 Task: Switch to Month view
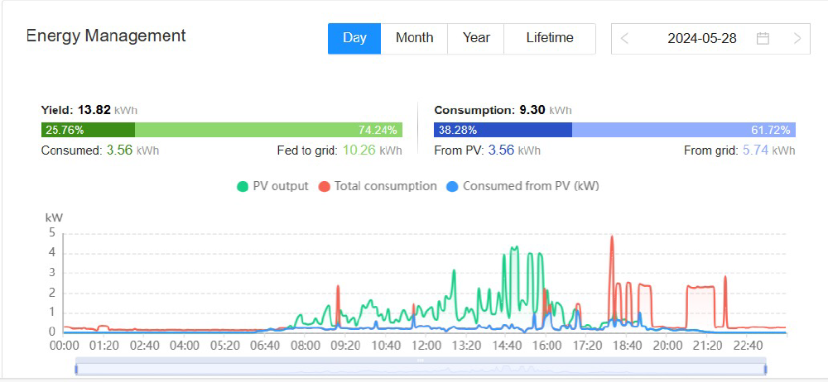pyautogui.click(x=414, y=38)
